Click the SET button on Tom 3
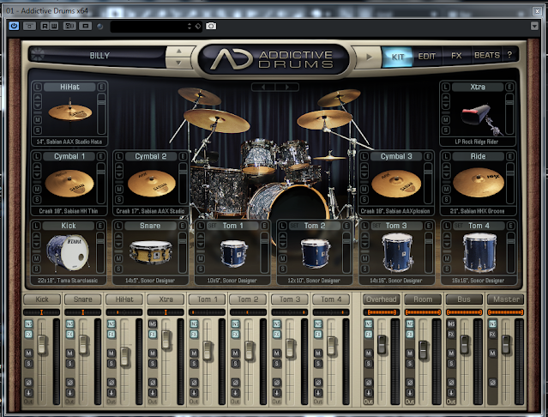548x417 pixels. [x=376, y=226]
